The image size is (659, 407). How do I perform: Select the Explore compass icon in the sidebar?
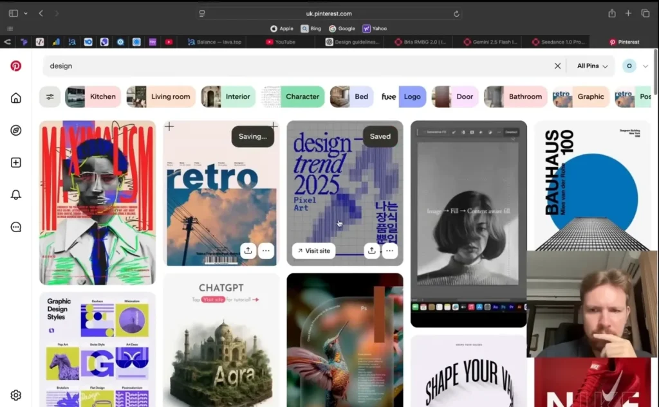tap(15, 130)
